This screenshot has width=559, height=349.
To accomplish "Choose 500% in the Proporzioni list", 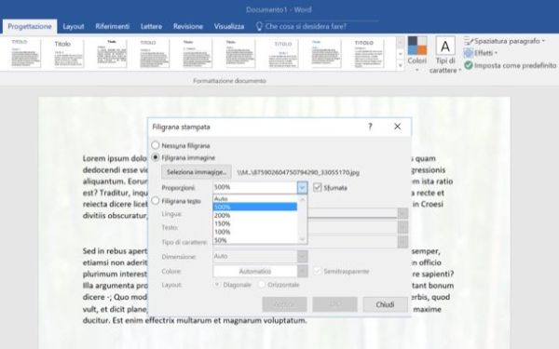I will pos(255,207).
